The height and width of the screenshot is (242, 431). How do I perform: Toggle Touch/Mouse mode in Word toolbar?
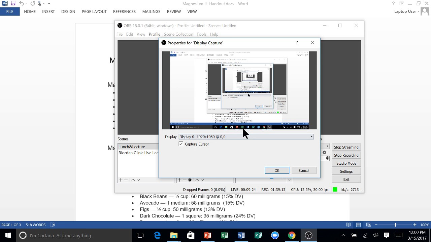tap(39, 4)
